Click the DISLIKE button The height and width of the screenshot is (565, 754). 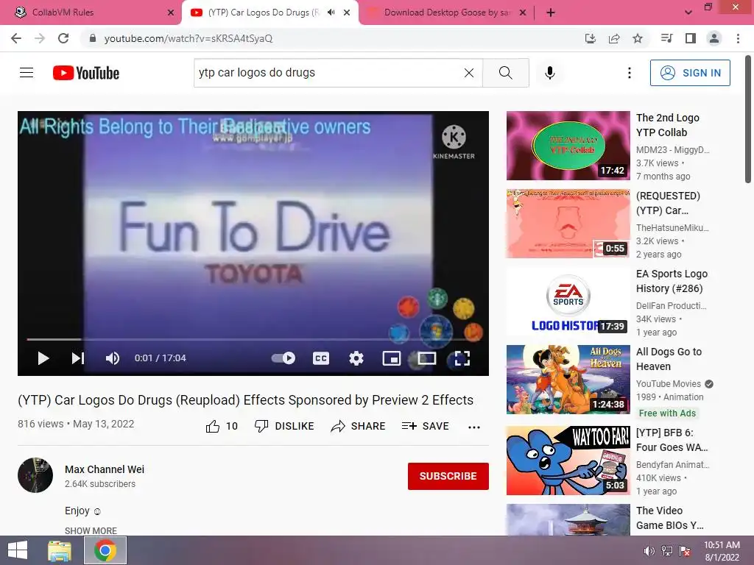point(284,426)
